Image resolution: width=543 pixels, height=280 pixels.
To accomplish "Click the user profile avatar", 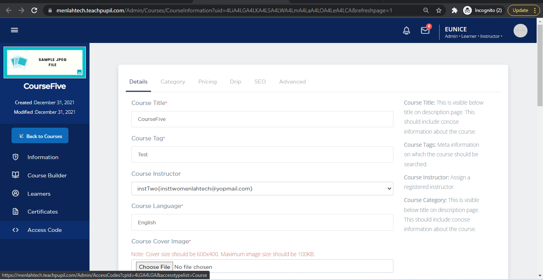I will 520,31.
